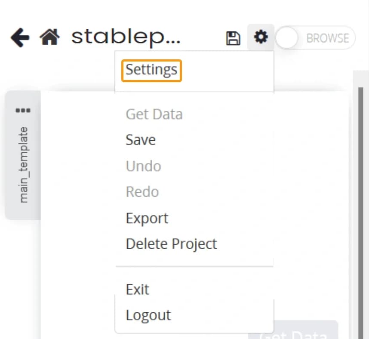Viewport: 369px width, 339px height.
Task: Open the three-dot menu on main_template
Action: coord(23,110)
